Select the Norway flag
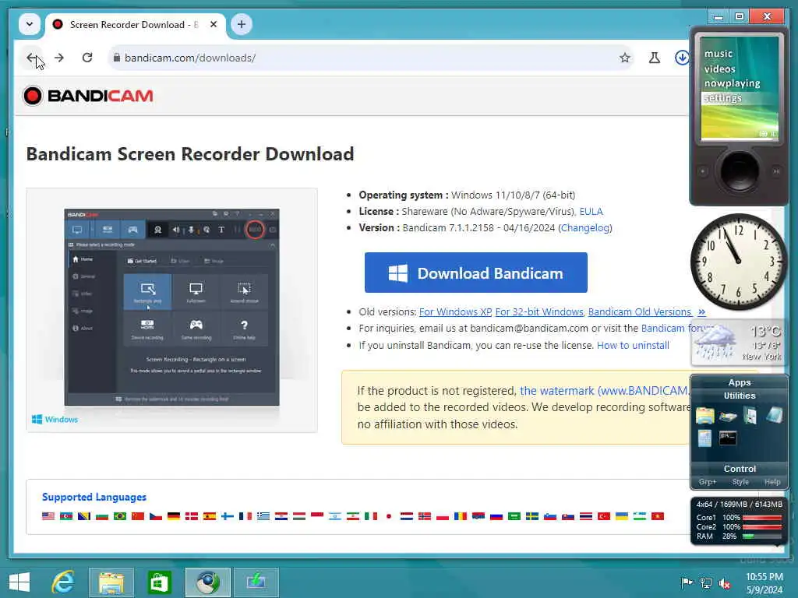Viewport: 798px width, 598px height. (x=425, y=516)
